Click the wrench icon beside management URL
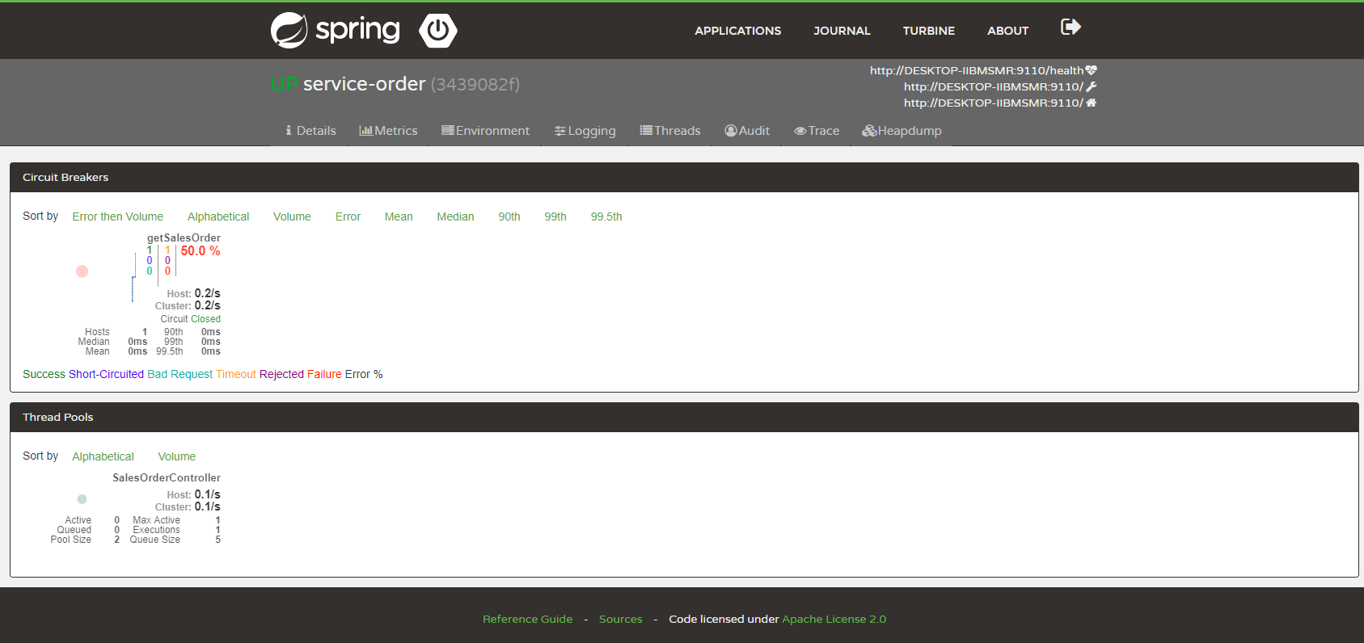The height and width of the screenshot is (643, 1364). 1092,86
